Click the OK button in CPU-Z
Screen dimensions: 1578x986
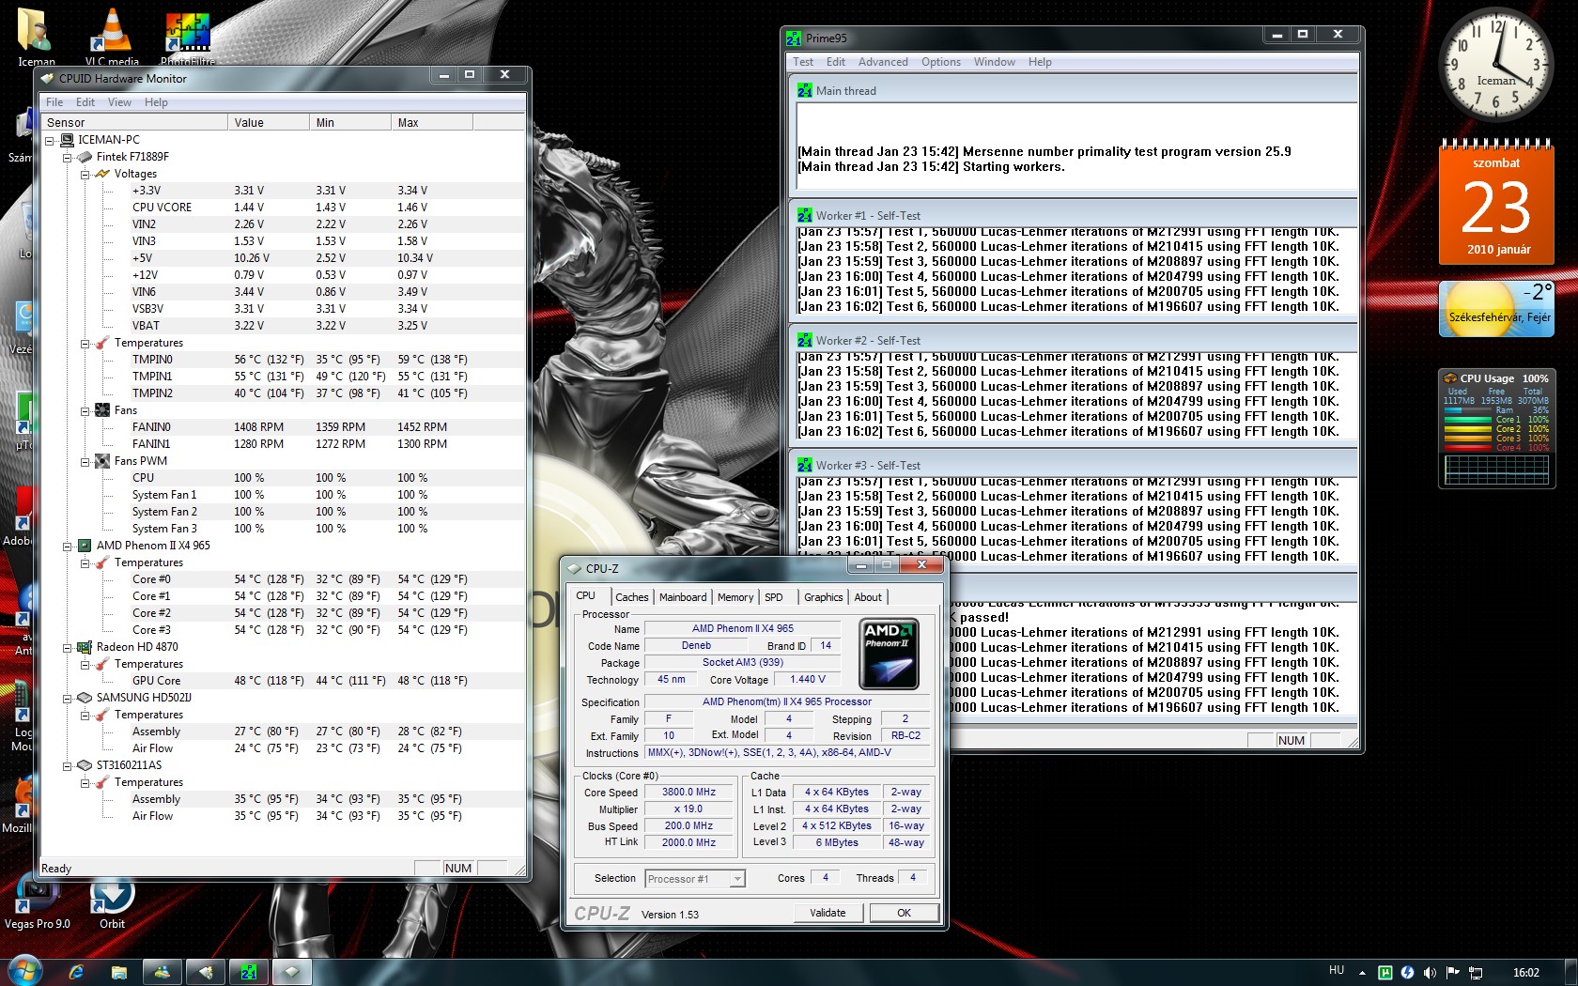click(x=904, y=913)
